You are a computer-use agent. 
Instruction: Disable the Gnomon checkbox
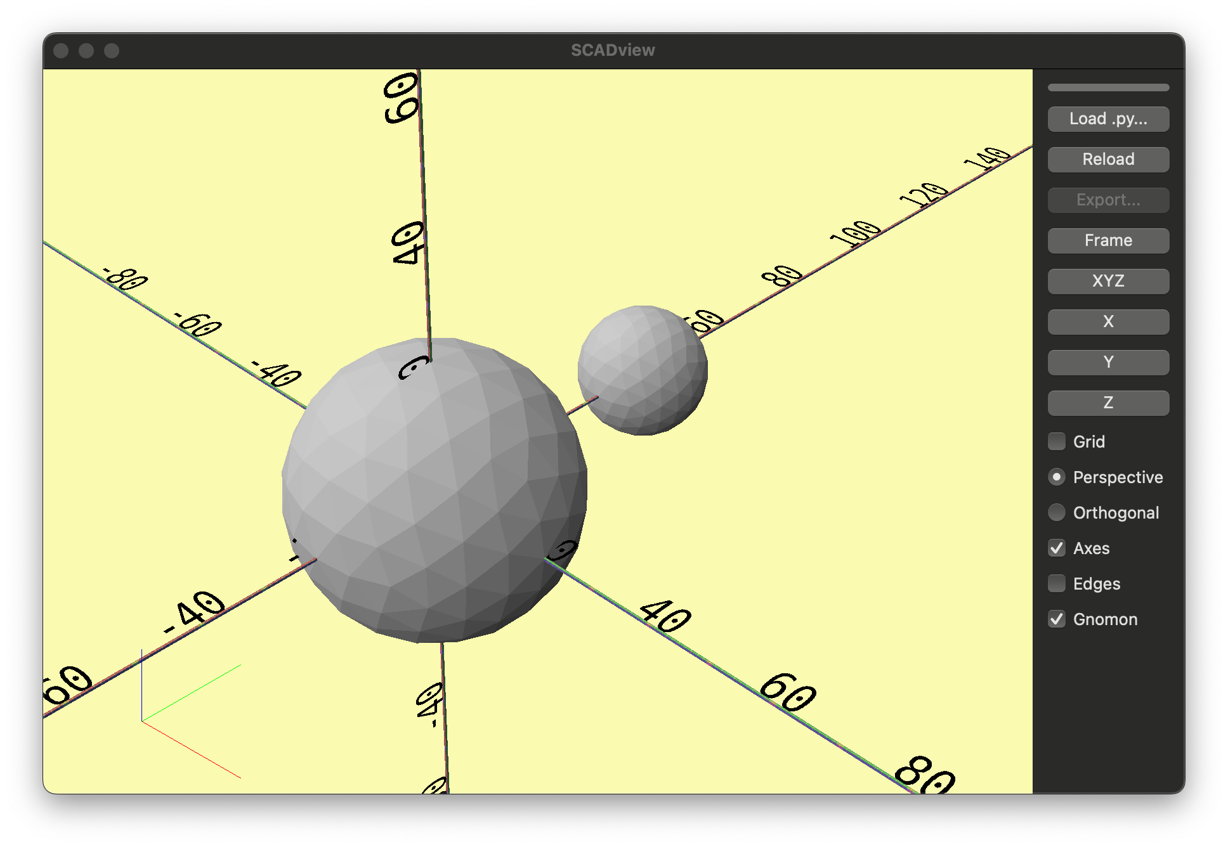[1057, 619]
